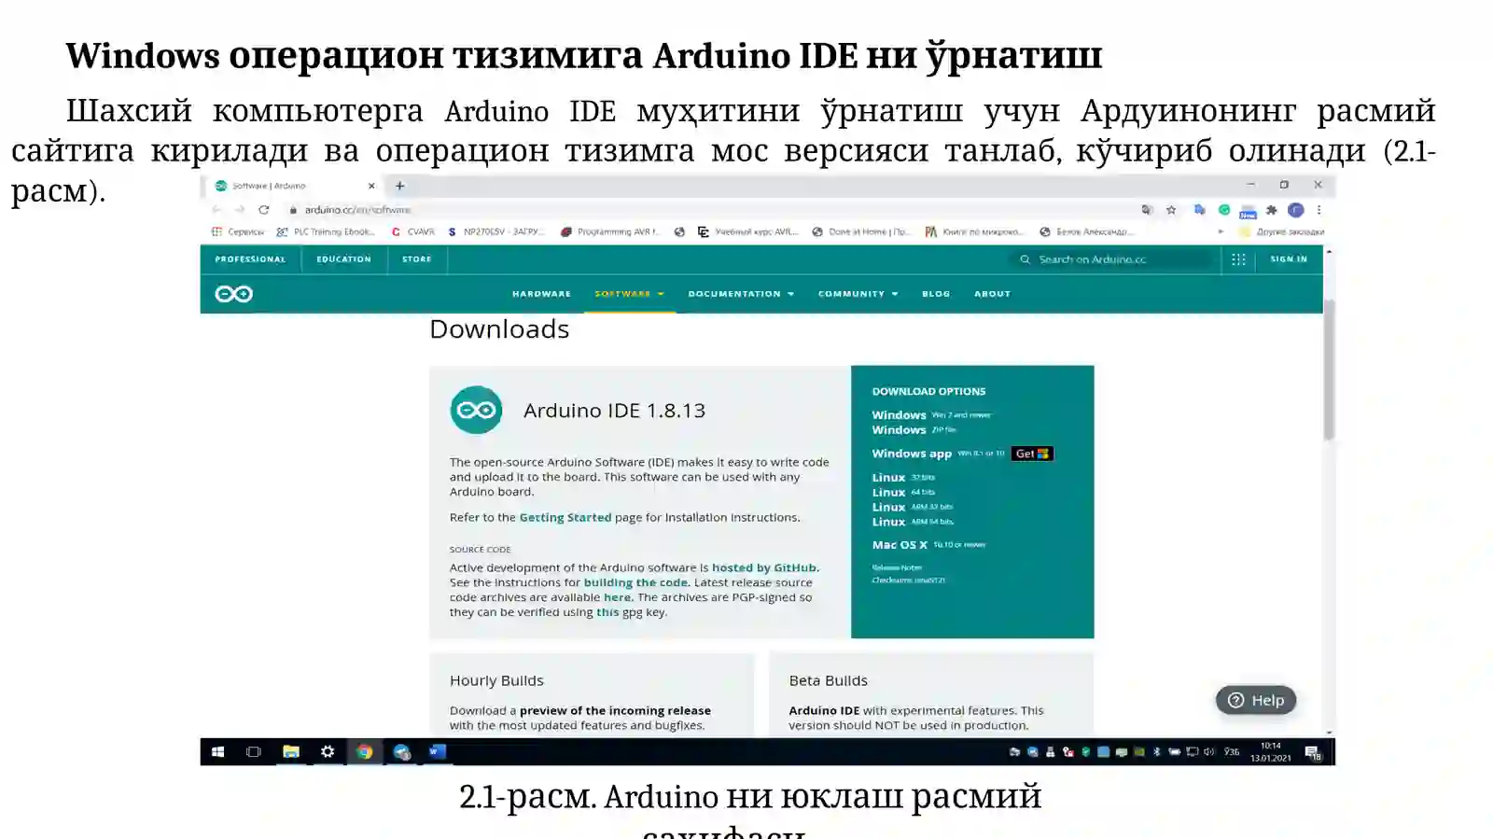The image size is (1493, 839).
Task: Download Linux ARM 64 bits version
Action: tap(913, 523)
